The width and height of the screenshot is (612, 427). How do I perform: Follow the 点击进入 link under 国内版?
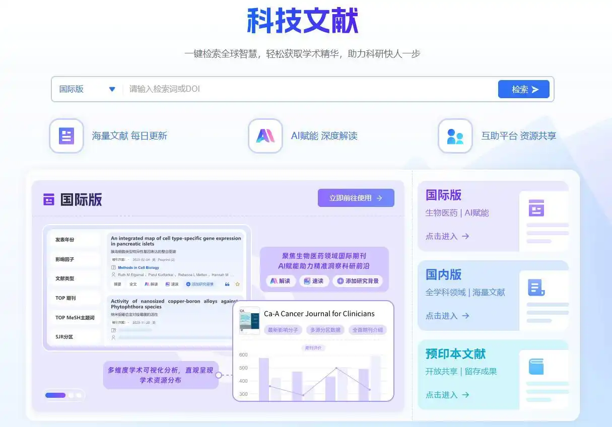click(445, 316)
